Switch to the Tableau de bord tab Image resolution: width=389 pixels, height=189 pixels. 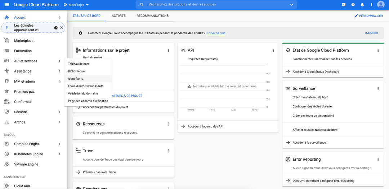(x=86, y=15)
